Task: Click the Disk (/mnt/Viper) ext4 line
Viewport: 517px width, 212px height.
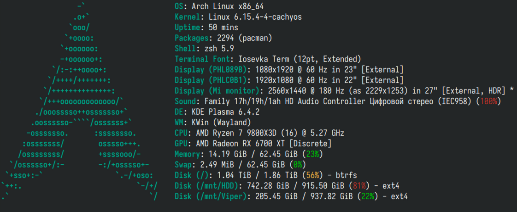Action: tap(291, 196)
